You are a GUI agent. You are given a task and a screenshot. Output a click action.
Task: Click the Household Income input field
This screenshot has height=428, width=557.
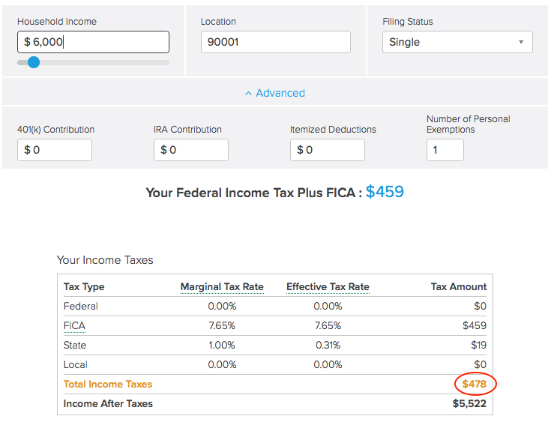(93, 42)
